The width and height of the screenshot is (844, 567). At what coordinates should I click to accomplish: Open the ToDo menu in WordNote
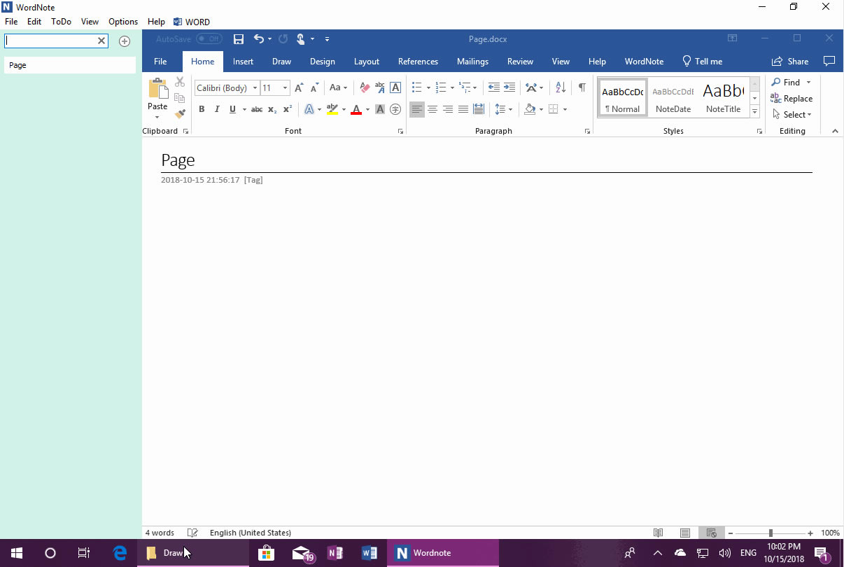(x=61, y=22)
